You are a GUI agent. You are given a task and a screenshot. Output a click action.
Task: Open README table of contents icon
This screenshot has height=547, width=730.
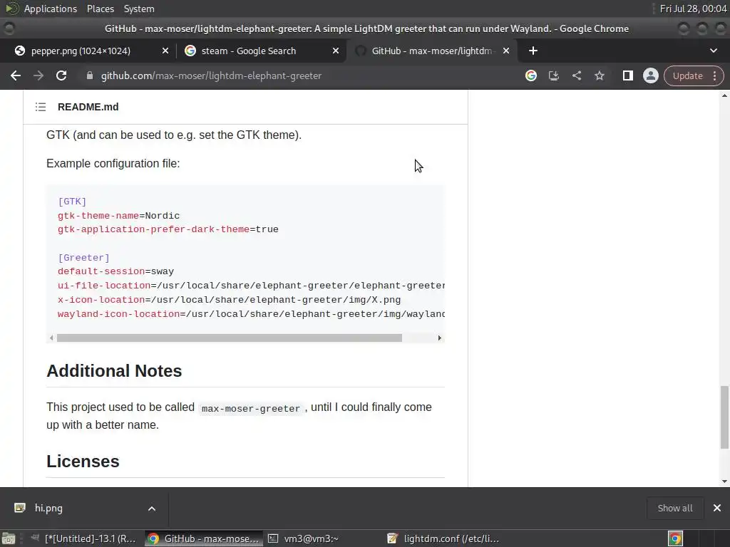pyautogui.click(x=41, y=107)
